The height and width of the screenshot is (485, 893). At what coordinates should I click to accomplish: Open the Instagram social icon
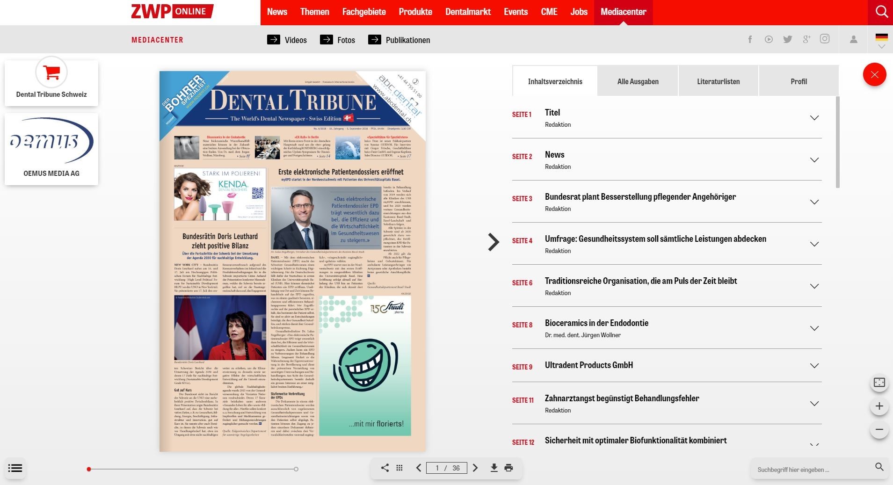[825, 39]
